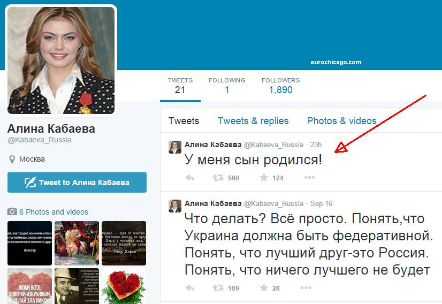Retweet the "У меня сын родился!" tweet
442x304 pixels.
coord(218,178)
